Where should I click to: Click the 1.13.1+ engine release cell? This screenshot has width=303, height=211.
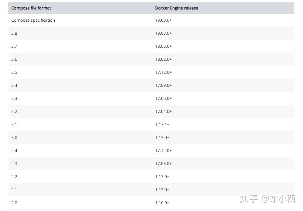162,124
